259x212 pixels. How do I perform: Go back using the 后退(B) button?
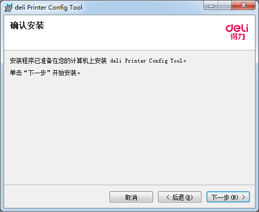(x=180, y=197)
